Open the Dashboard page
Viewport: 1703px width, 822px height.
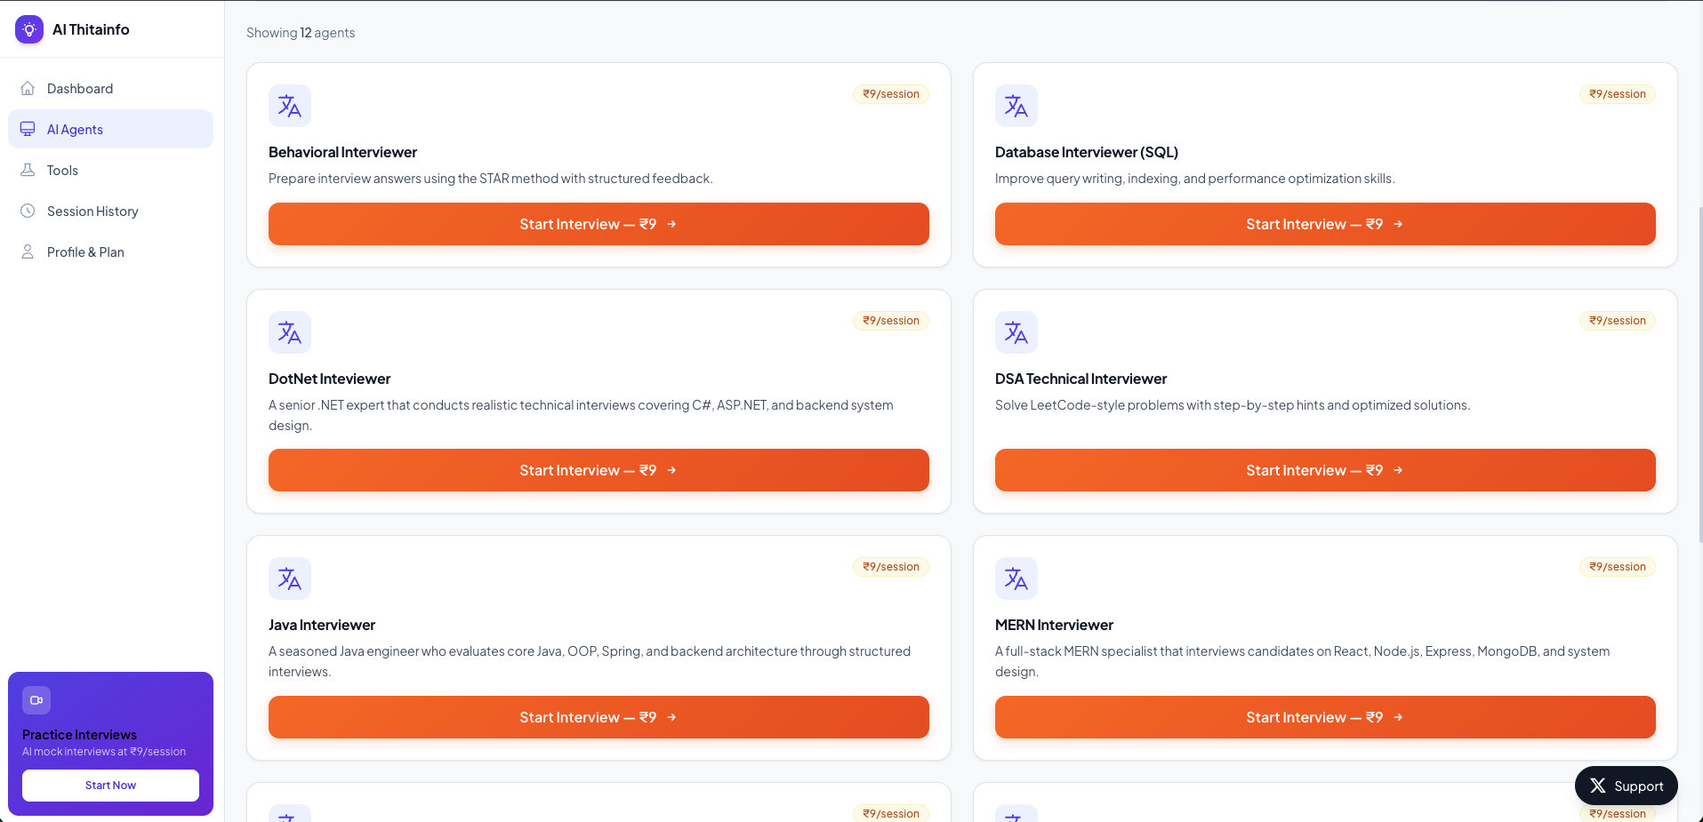click(x=110, y=88)
